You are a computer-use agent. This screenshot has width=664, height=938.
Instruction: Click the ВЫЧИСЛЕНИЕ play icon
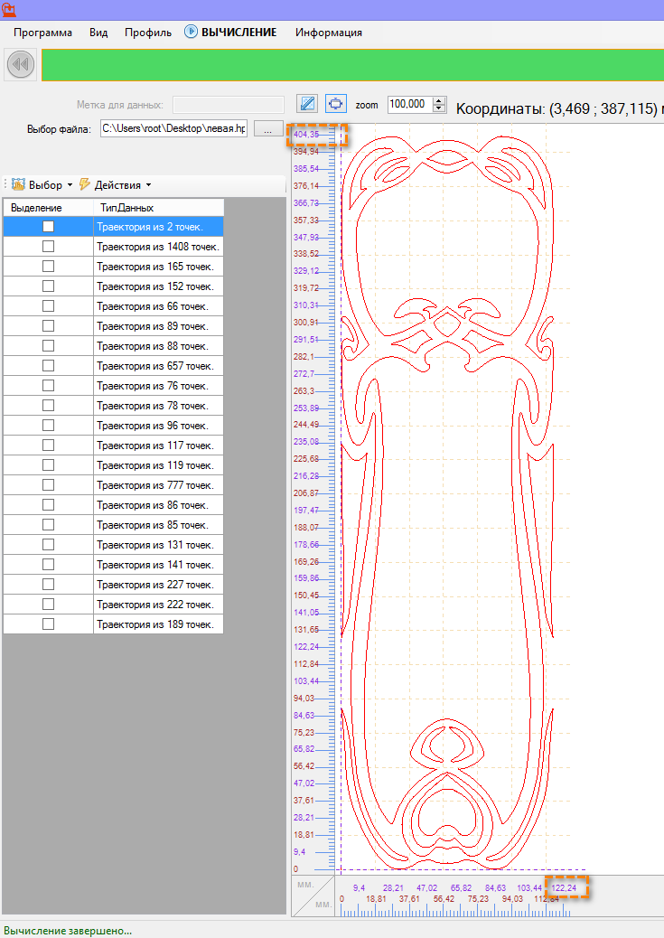coord(191,32)
